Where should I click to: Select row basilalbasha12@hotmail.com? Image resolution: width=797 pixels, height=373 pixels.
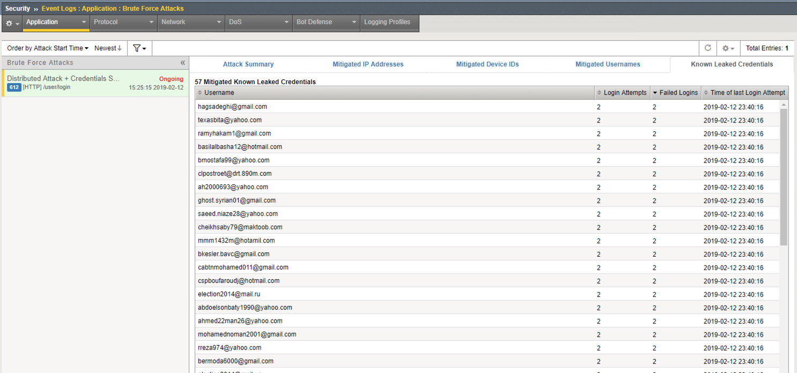tap(487, 147)
